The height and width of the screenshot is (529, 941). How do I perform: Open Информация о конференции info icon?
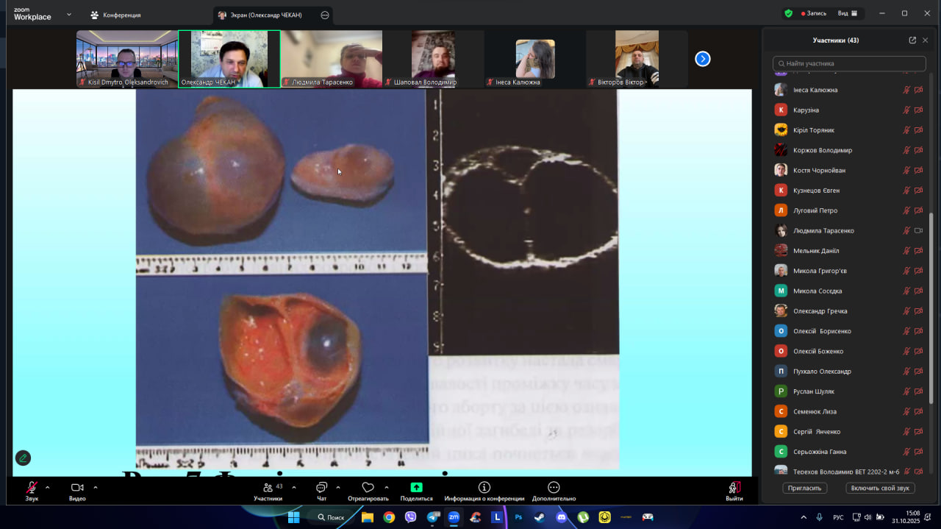484,488
